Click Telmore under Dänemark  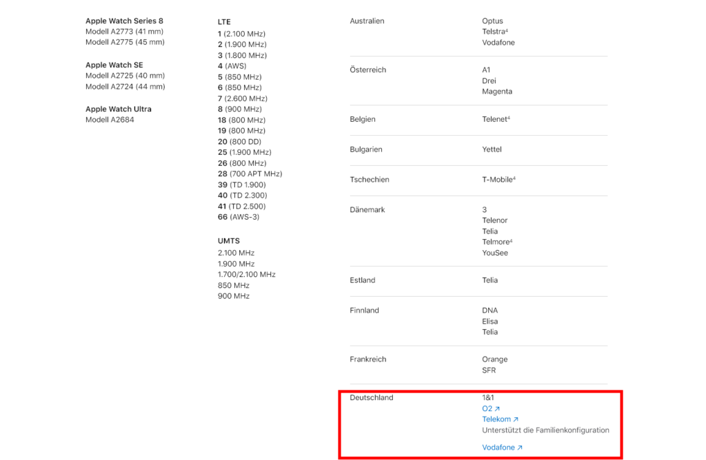pos(497,242)
